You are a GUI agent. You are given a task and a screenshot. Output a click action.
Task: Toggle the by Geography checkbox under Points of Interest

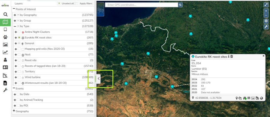point(18,15)
